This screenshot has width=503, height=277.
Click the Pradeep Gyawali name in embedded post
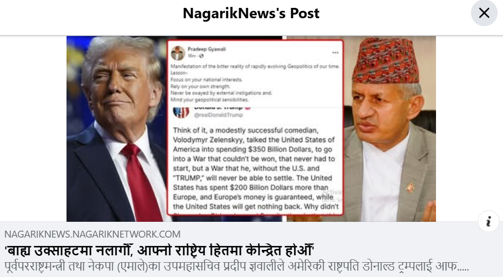pyautogui.click(x=206, y=49)
